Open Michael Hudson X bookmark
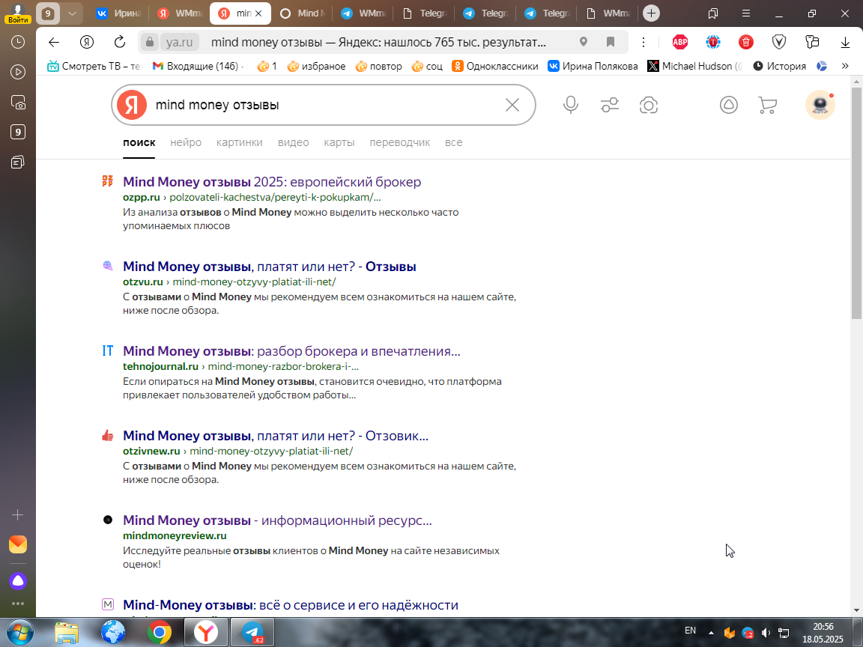 pyautogui.click(x=694, y=66)
